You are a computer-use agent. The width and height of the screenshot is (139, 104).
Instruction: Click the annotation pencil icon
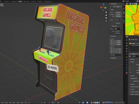[x=111, y=7]
